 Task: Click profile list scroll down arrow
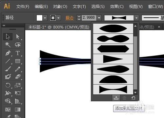(135, 92)
